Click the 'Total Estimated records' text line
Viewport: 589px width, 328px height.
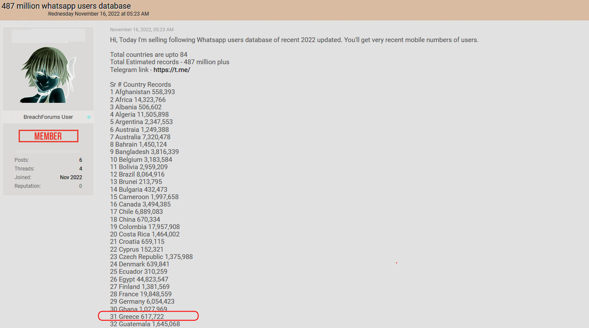point(169,62)
